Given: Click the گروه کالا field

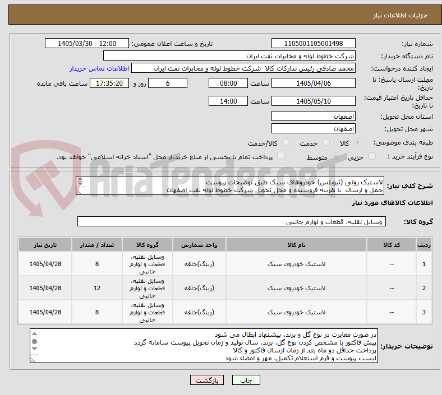Looking at the screenshot, I should click(232, 221).
